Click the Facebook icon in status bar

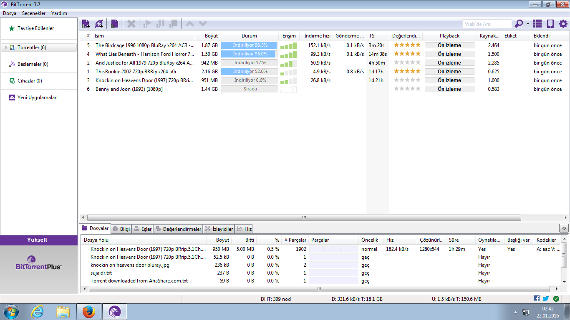(x=537, y=298)
